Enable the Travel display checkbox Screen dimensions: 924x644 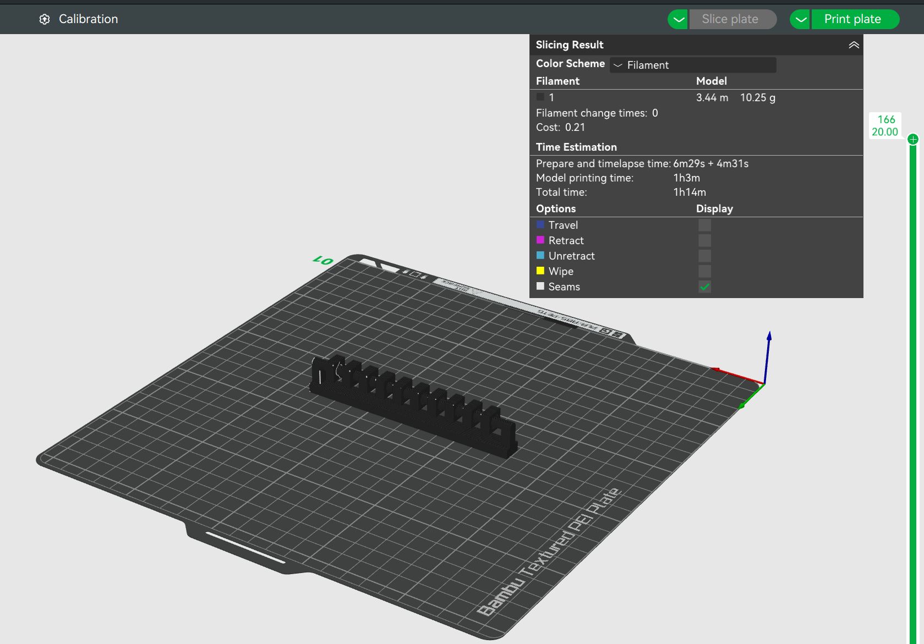click(704, 225)
